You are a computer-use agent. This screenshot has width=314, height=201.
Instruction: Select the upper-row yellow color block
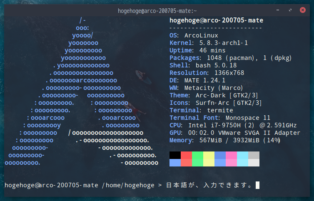(209, 155)
